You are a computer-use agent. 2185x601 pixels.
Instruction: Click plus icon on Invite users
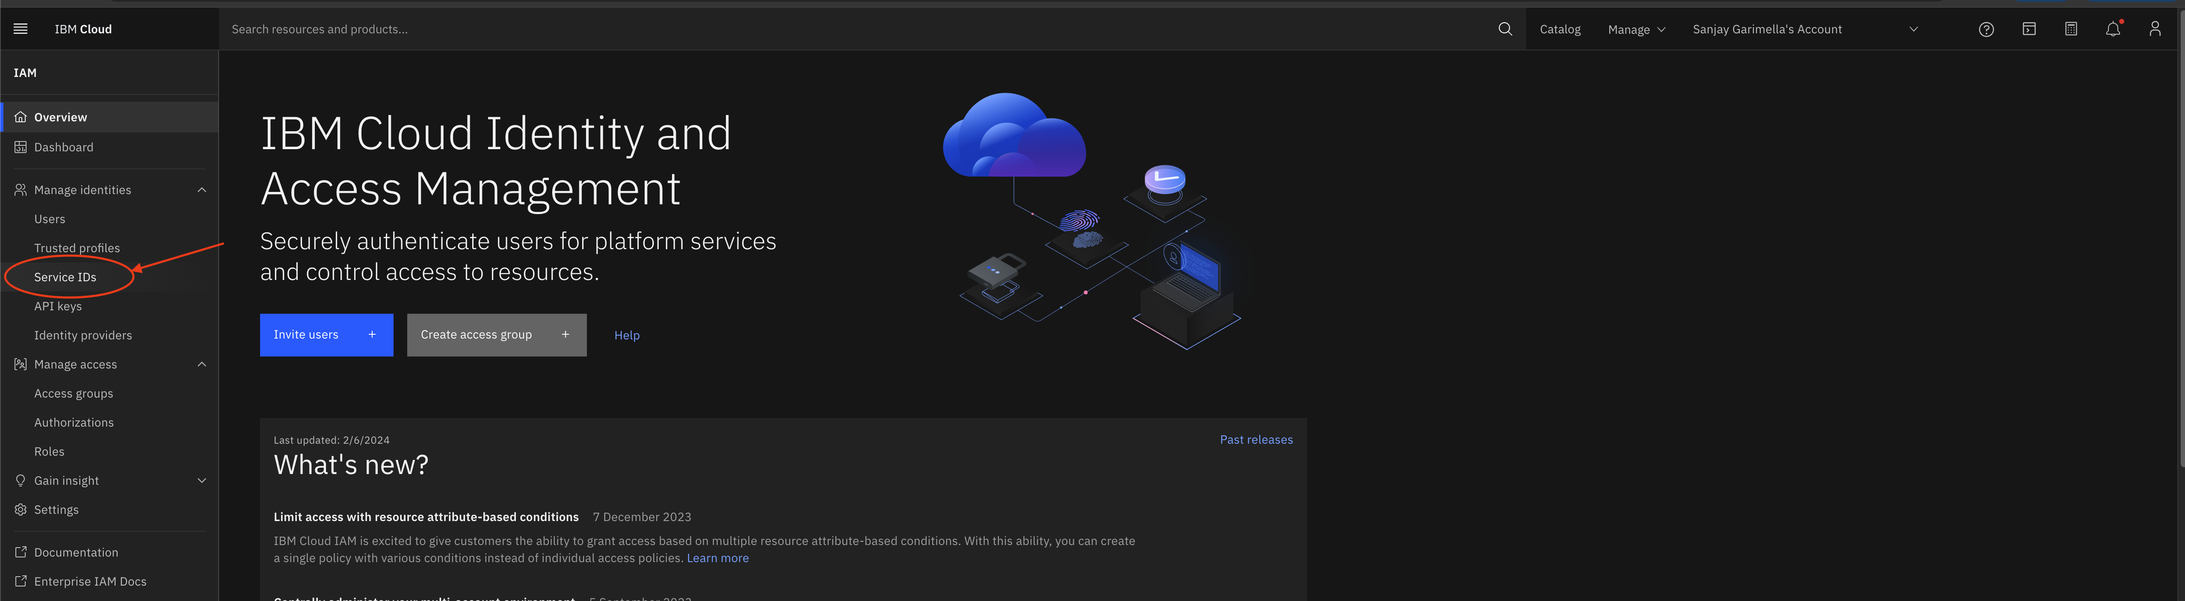click(x=372, y=335)
